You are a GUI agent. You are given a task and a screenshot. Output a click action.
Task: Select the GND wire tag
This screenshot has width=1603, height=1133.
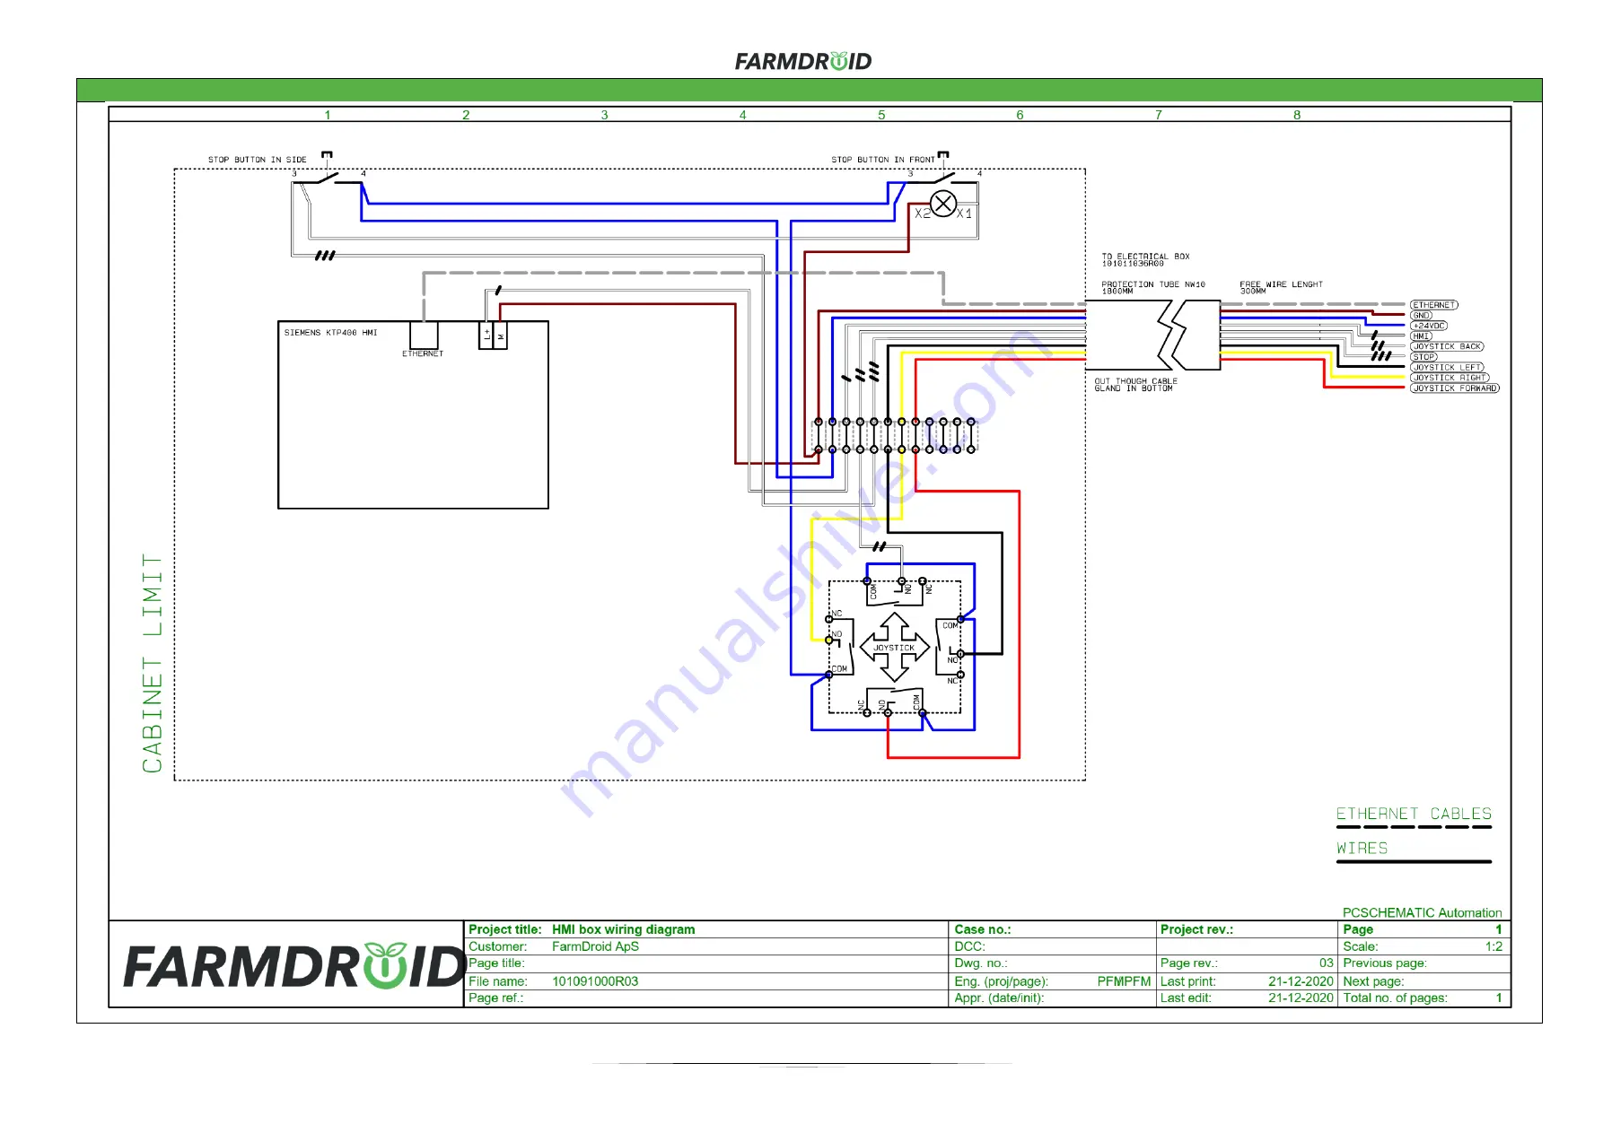click(x=1422, y=316)
